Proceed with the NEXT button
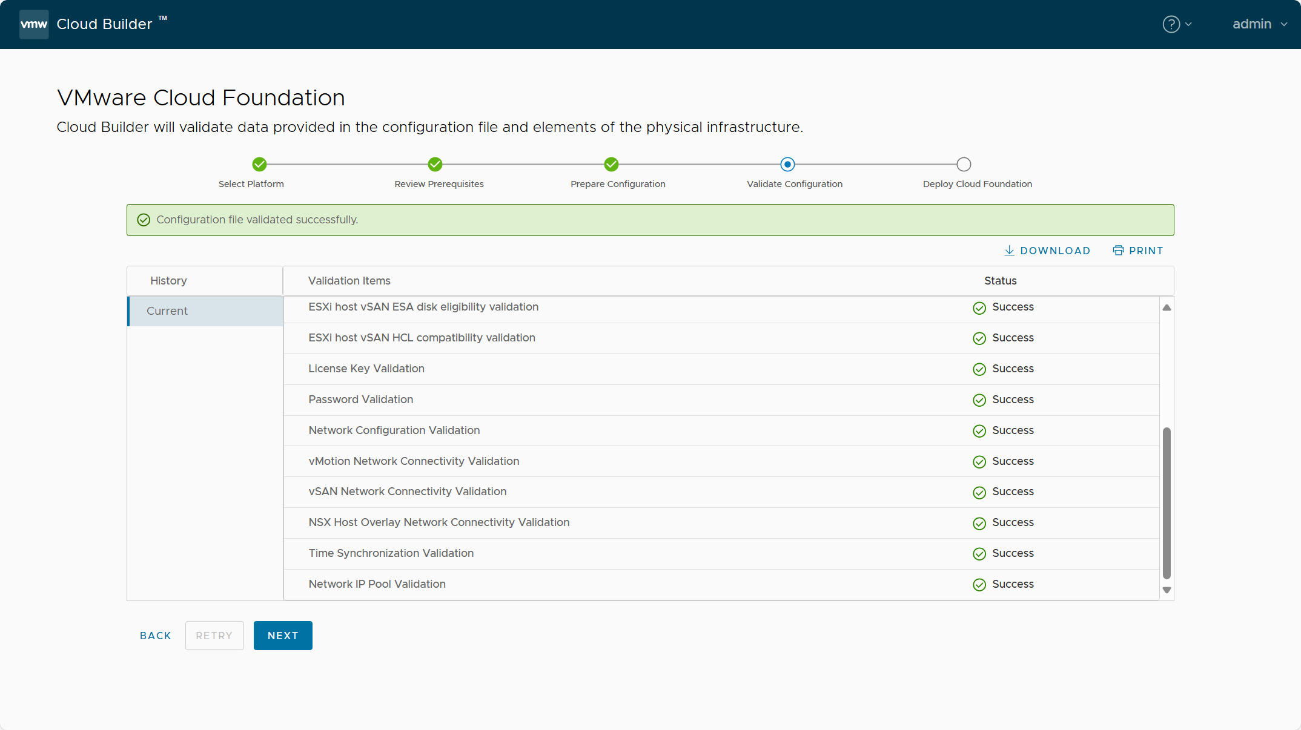Viewport: 1301px width, 730px height. coord(283,636)
